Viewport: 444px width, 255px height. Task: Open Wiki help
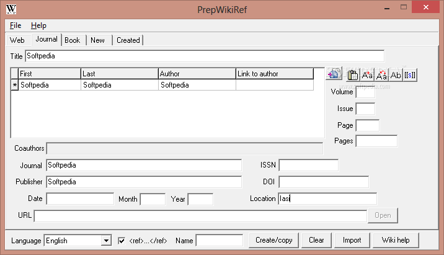point(396,240)
